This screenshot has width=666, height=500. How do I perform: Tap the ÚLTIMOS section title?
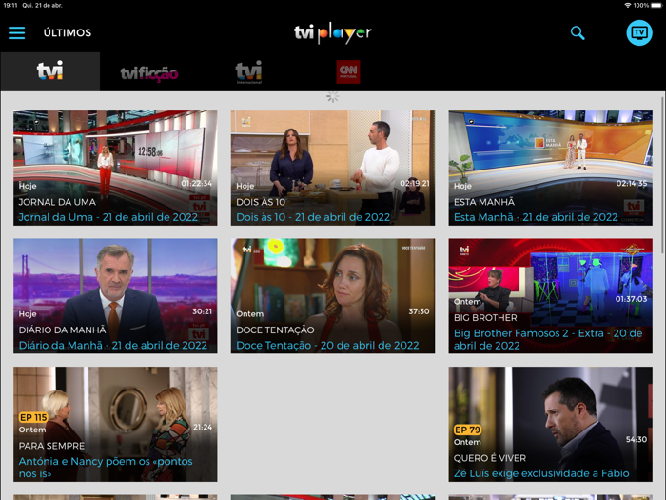pos(68,32)
